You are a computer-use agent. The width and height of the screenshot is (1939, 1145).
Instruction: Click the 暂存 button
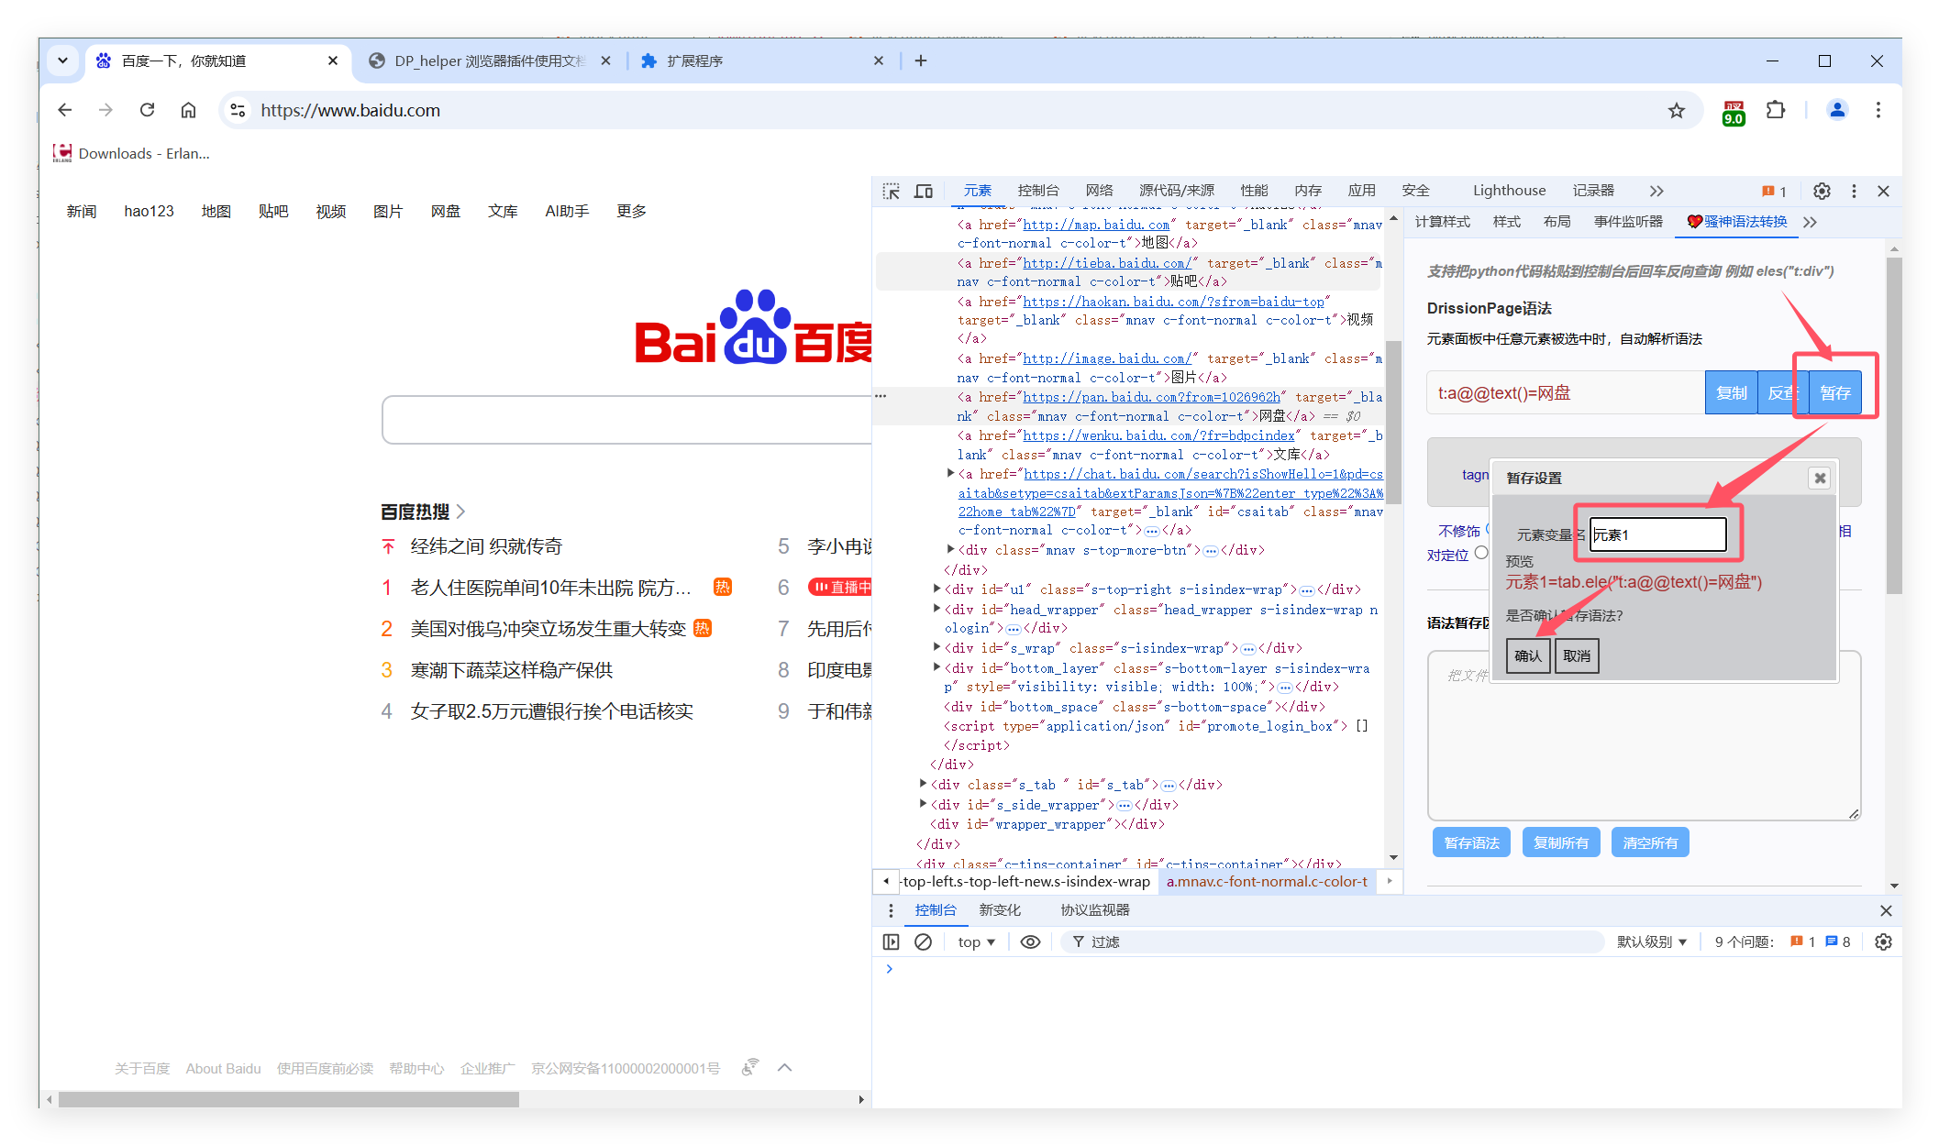coord(1834,392)
